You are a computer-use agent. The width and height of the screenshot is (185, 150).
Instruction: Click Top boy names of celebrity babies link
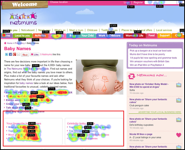89,127
